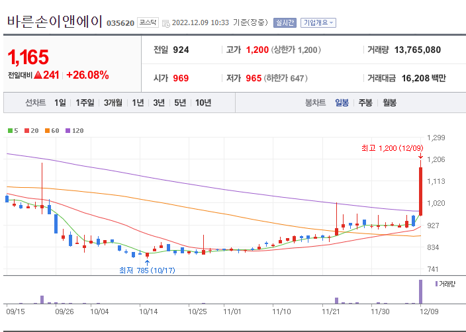The width and height of the screenshot is (466, 332).
Task: Click the 최고 1,200 (12/09) high label
Action: (x=393, y=148)
